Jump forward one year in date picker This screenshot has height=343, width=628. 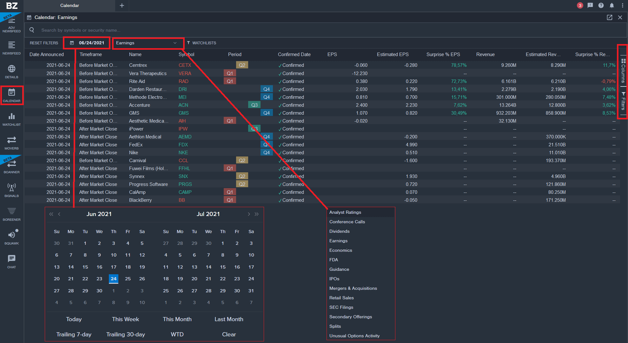click(x=257, y=214)
